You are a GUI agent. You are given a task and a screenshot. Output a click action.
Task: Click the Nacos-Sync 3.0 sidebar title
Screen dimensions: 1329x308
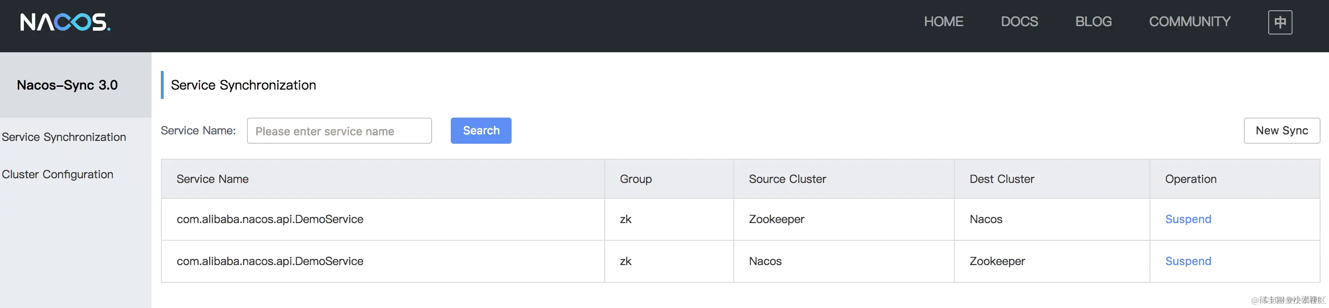click(x=67, y=85)
